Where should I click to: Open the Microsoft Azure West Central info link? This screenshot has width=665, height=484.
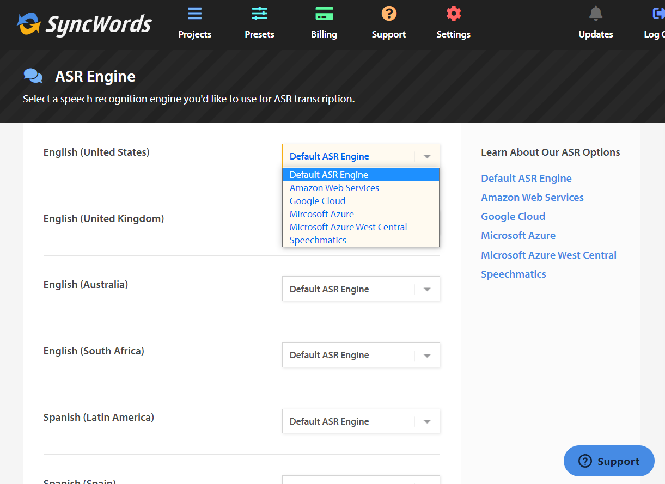point(548,255)
